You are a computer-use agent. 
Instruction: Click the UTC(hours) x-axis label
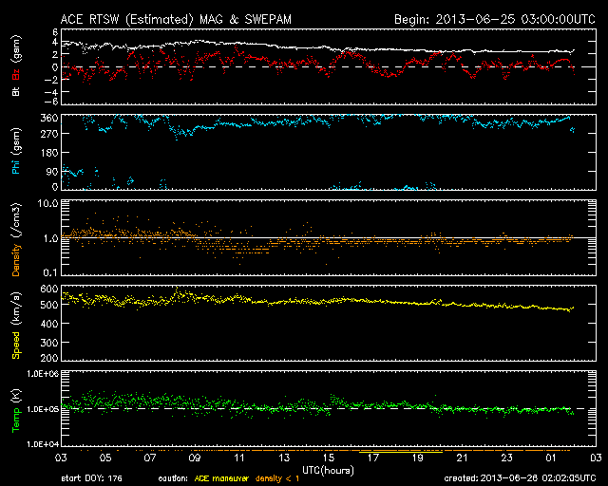coord(328,469)
